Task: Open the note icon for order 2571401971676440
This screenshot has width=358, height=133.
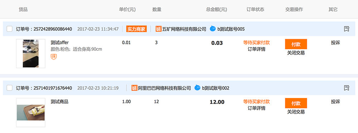Action: pyautogui.click(x=347, y=88)
